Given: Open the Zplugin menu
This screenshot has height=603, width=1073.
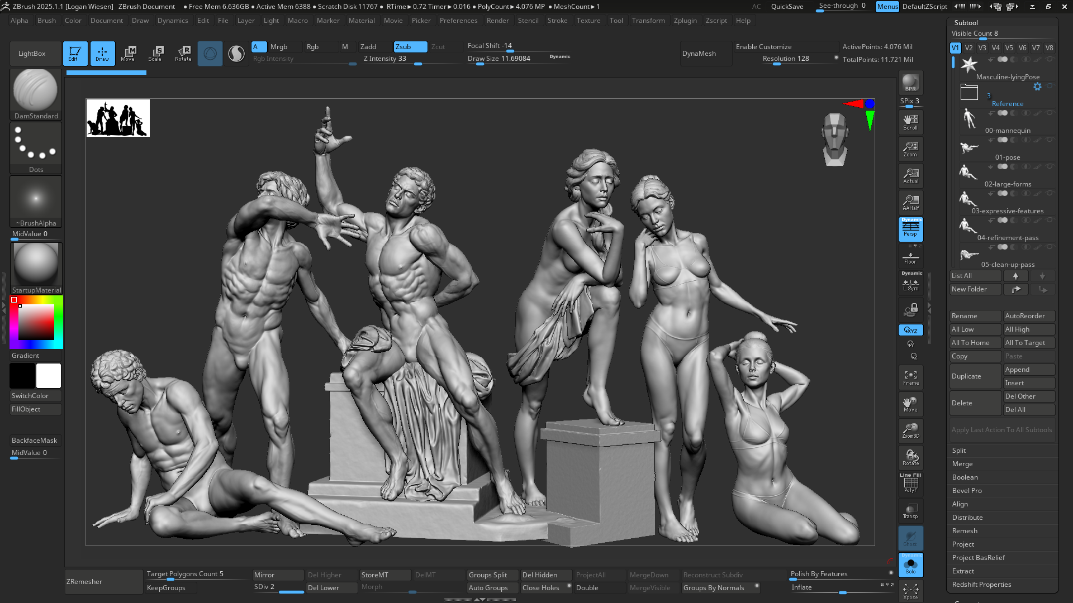Looking at the screenshot, I should 686,21.
